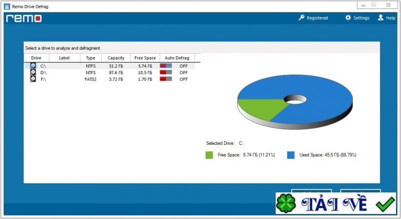This screenshot has height=219, width=401.
Task: Toggle Auto Defrag switch for C:\ drive
Action: point(166,66)
